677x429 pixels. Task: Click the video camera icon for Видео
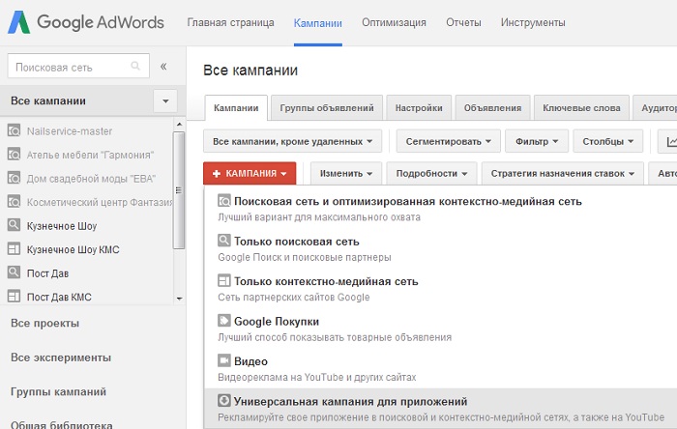[x=224, y=360]
